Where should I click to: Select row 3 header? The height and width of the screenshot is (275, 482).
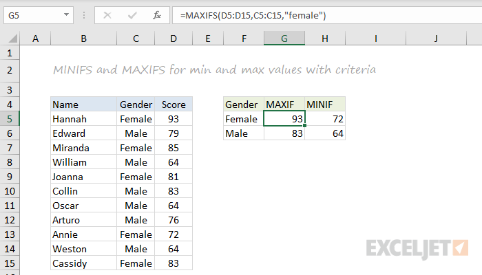(x=10, y=89)
